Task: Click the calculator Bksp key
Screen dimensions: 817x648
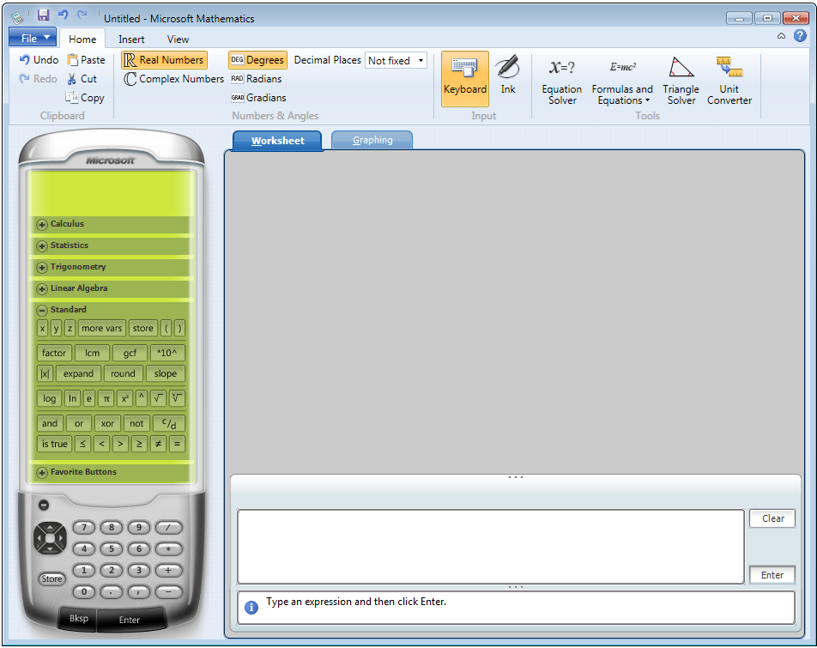Action: point(79,618)
